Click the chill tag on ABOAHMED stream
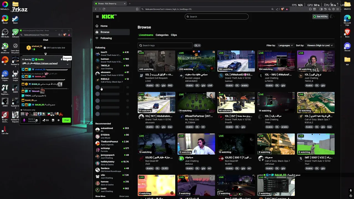The image size is (354, 199). point(210,85)
